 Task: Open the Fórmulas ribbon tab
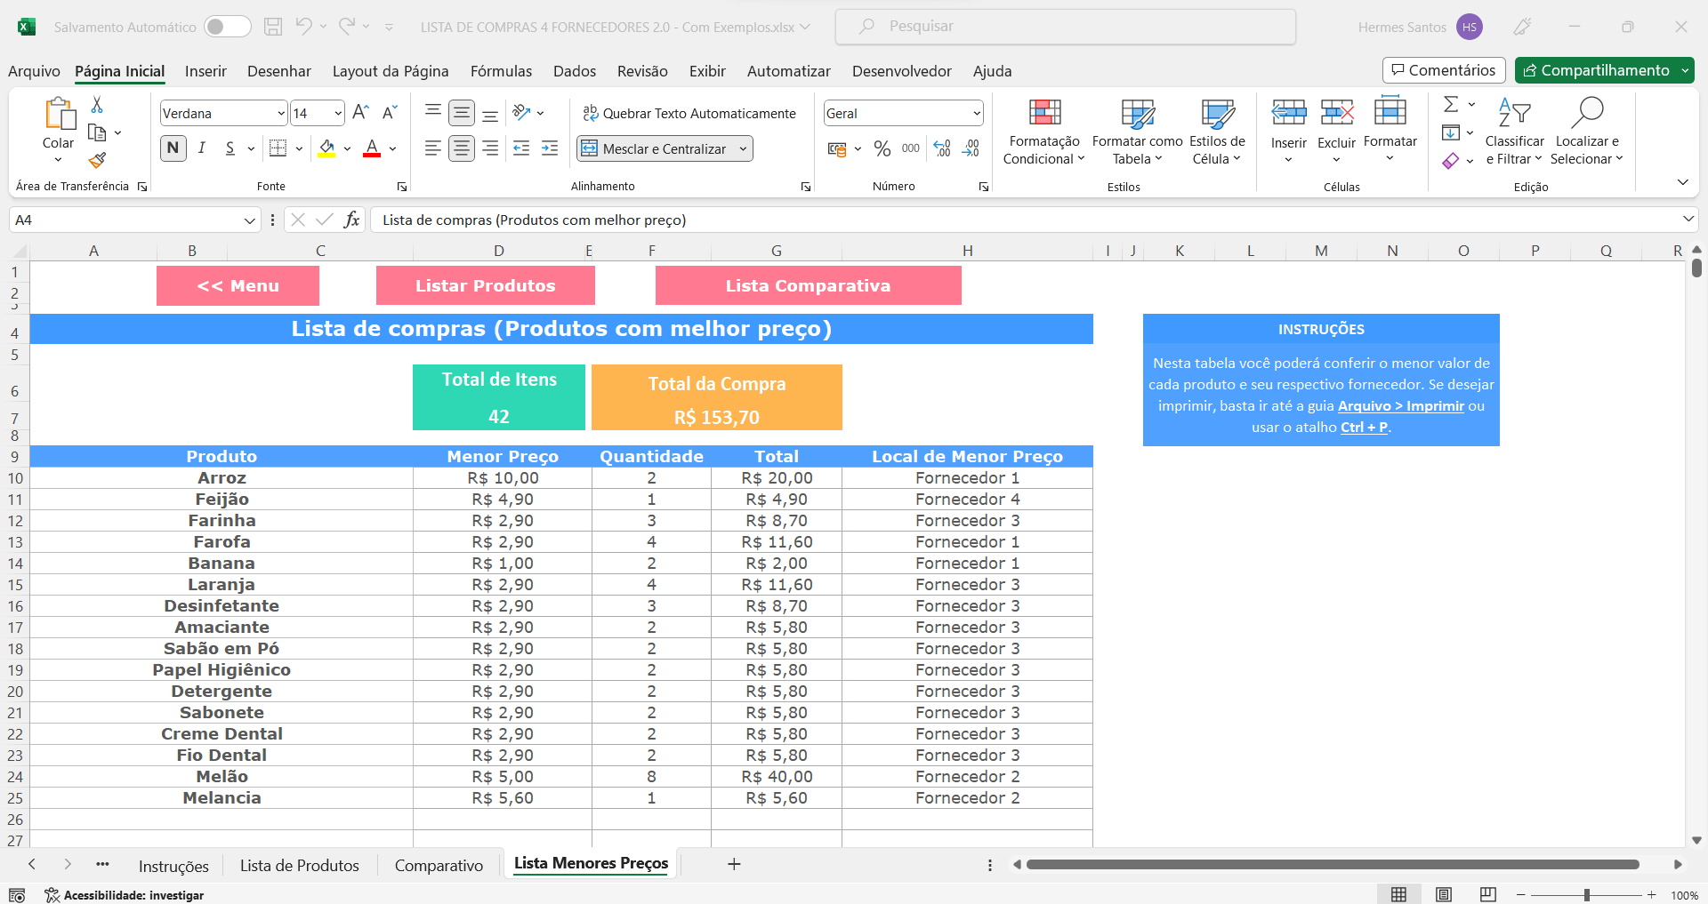[x=501, y=71]
